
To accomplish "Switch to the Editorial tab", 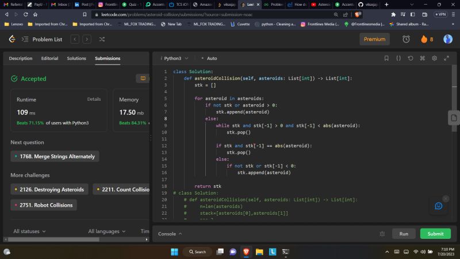I will point(49,58).
